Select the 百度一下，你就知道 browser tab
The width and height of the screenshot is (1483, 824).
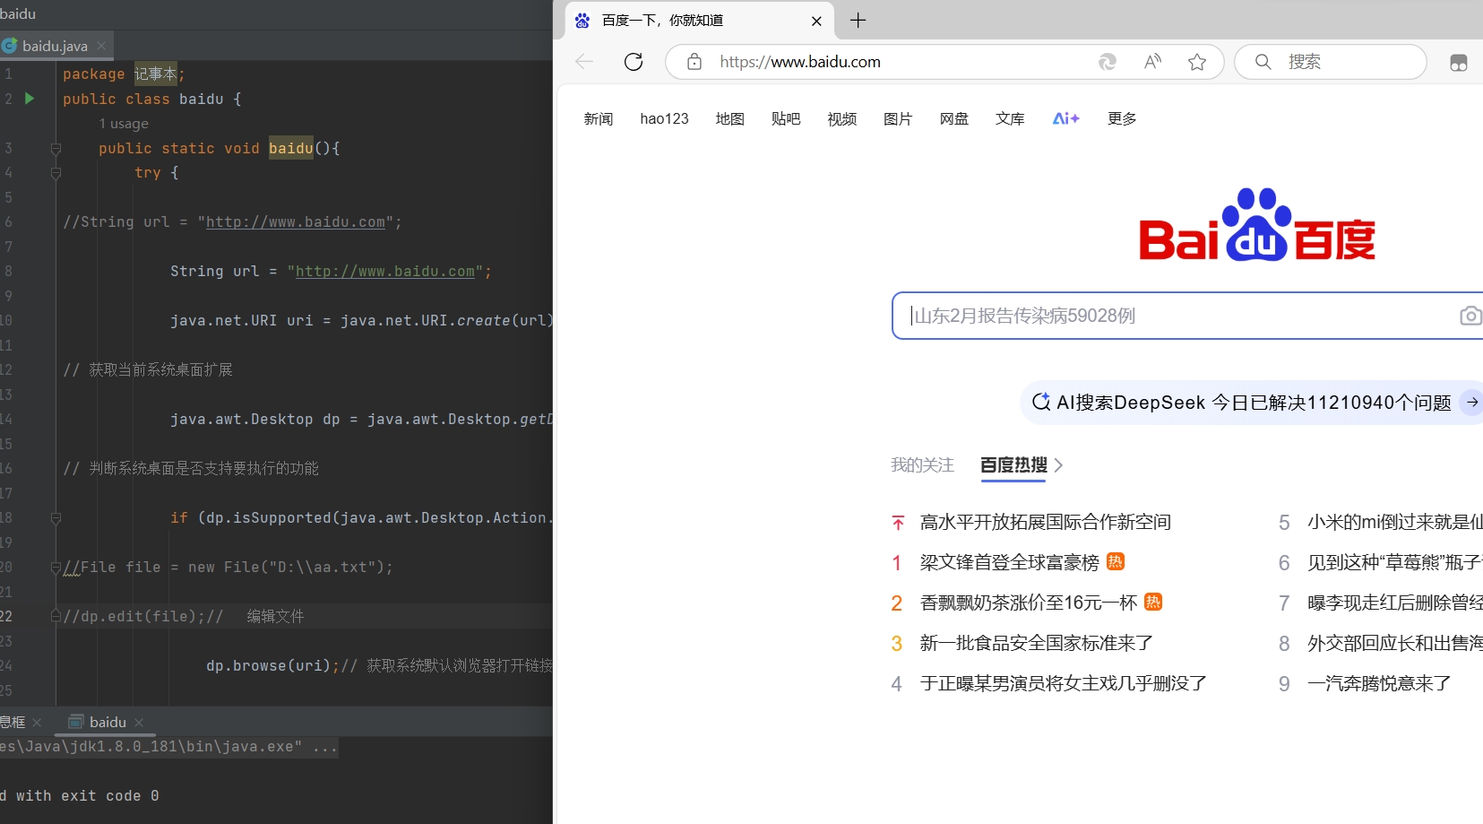point(699,20)
